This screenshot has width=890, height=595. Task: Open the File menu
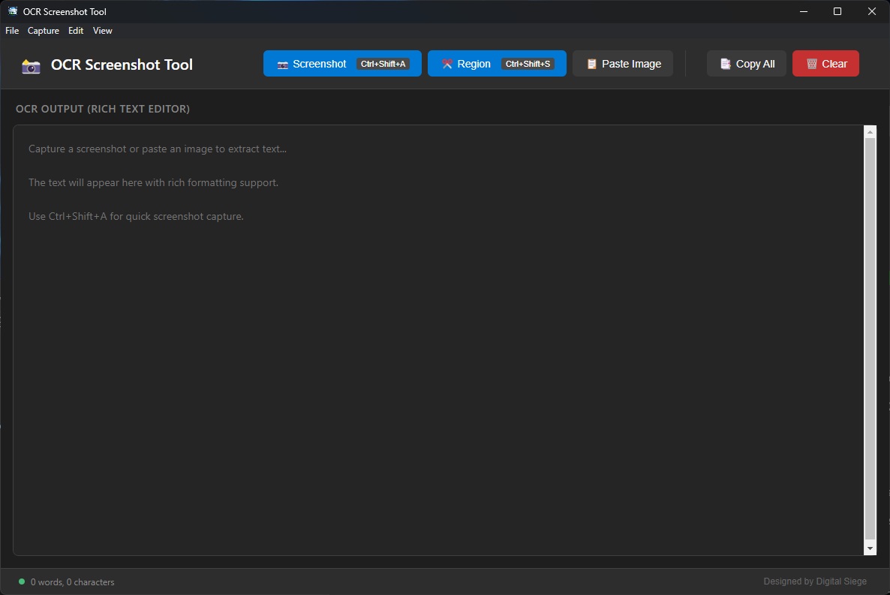click(12, 31)
